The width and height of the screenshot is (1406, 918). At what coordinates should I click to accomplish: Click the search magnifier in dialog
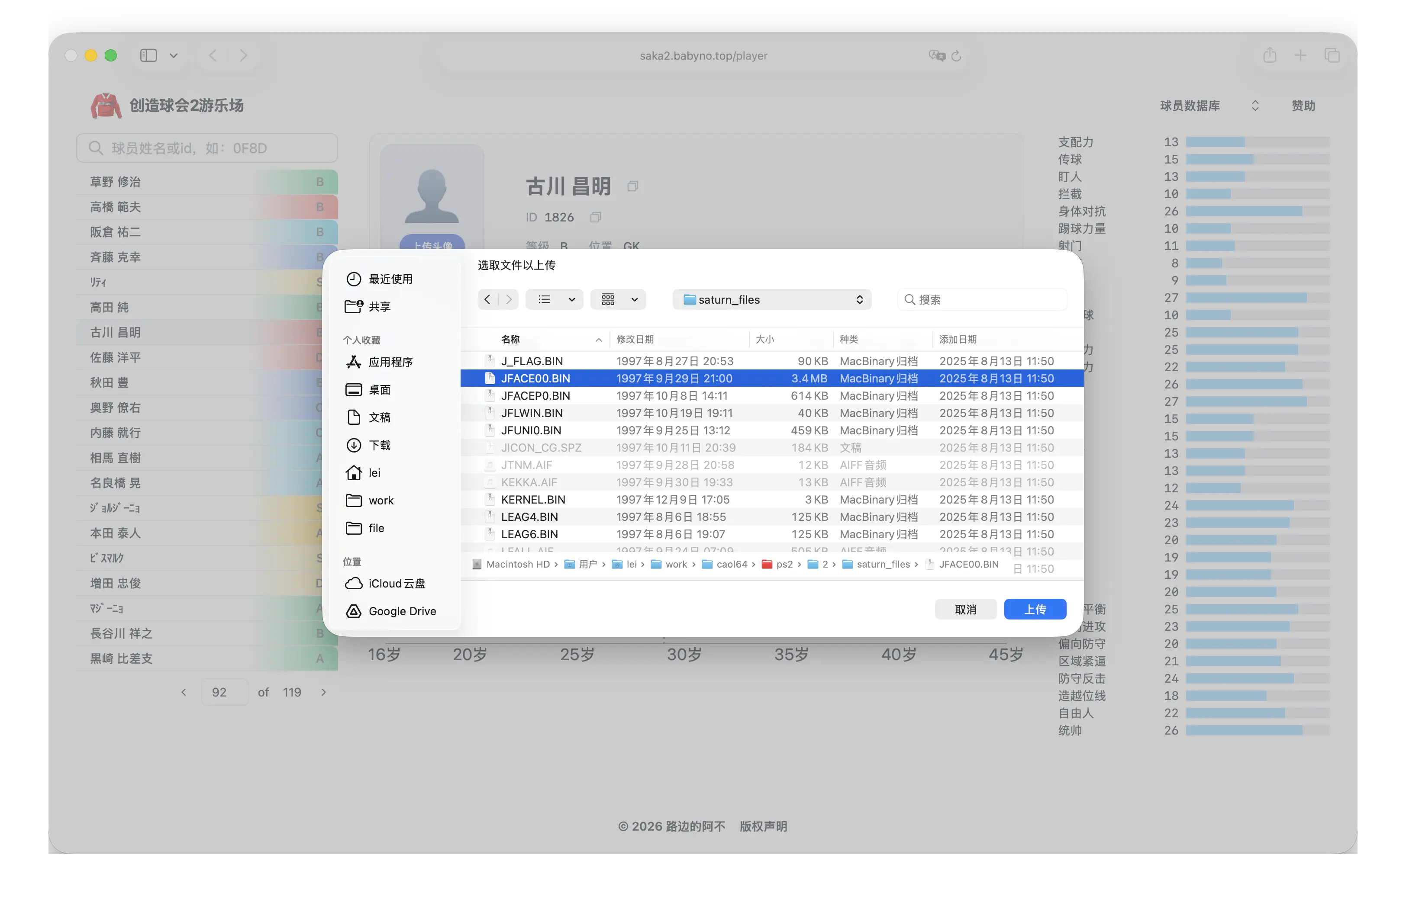910,299
